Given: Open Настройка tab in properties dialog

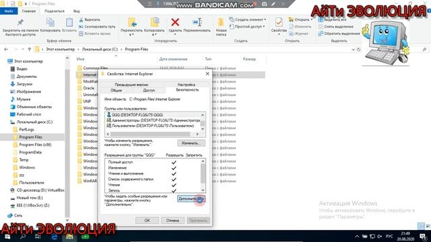Looking at the screenshot, I should coord(186,85).
